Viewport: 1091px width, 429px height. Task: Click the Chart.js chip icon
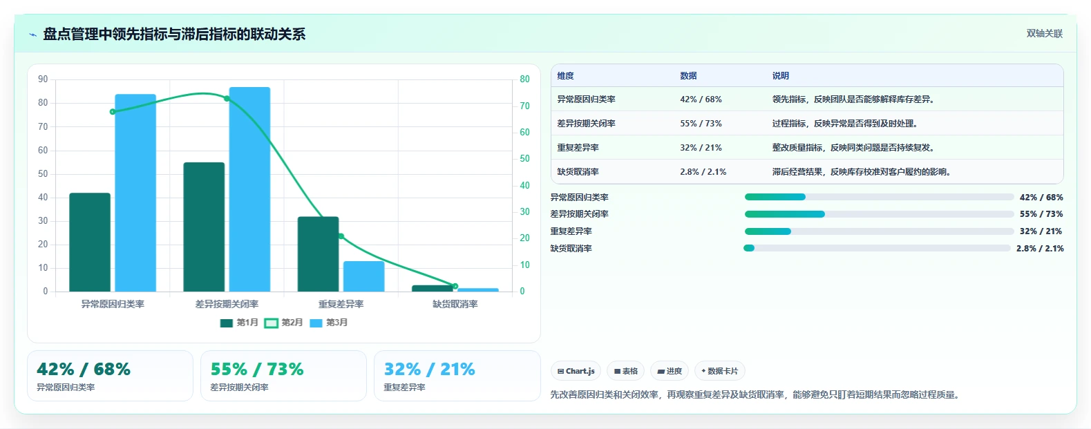(x=560, y=372)
